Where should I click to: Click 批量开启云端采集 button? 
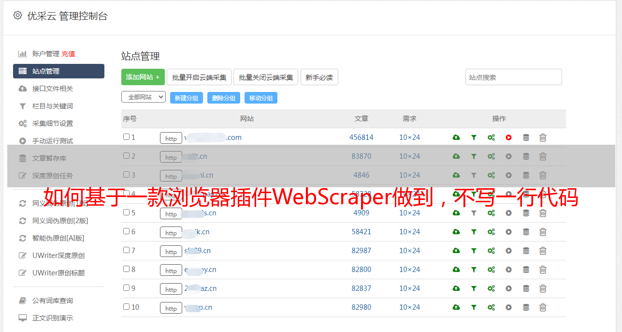pos(199,77)
